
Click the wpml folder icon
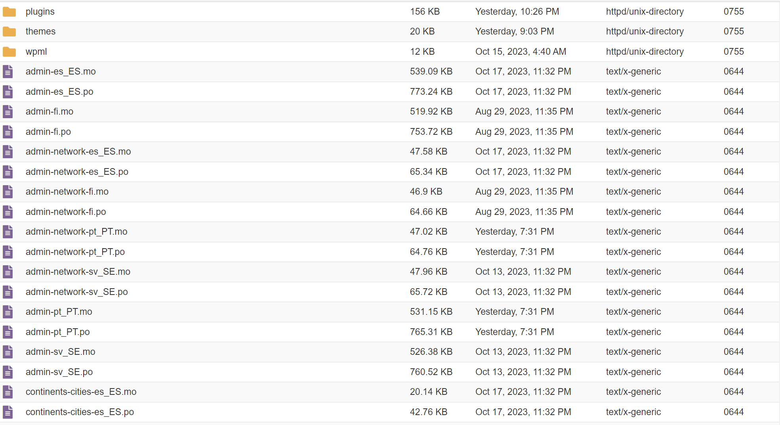coord(9,52)
